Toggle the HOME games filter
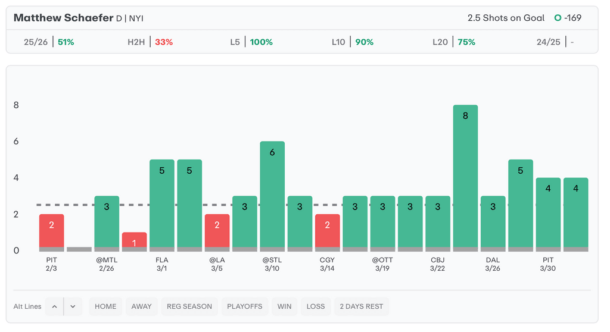 point(105,306)
